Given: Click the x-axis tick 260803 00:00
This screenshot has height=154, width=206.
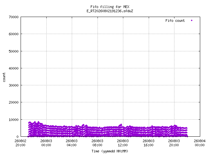Looking at the screenshot, I should (x=46, y=143).
